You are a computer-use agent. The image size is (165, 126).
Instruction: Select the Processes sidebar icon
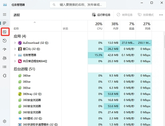coord(5,23)
